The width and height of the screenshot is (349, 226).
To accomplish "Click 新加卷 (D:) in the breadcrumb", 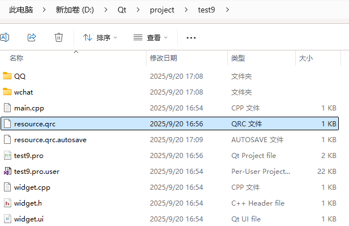I will [x=75, y=10].
